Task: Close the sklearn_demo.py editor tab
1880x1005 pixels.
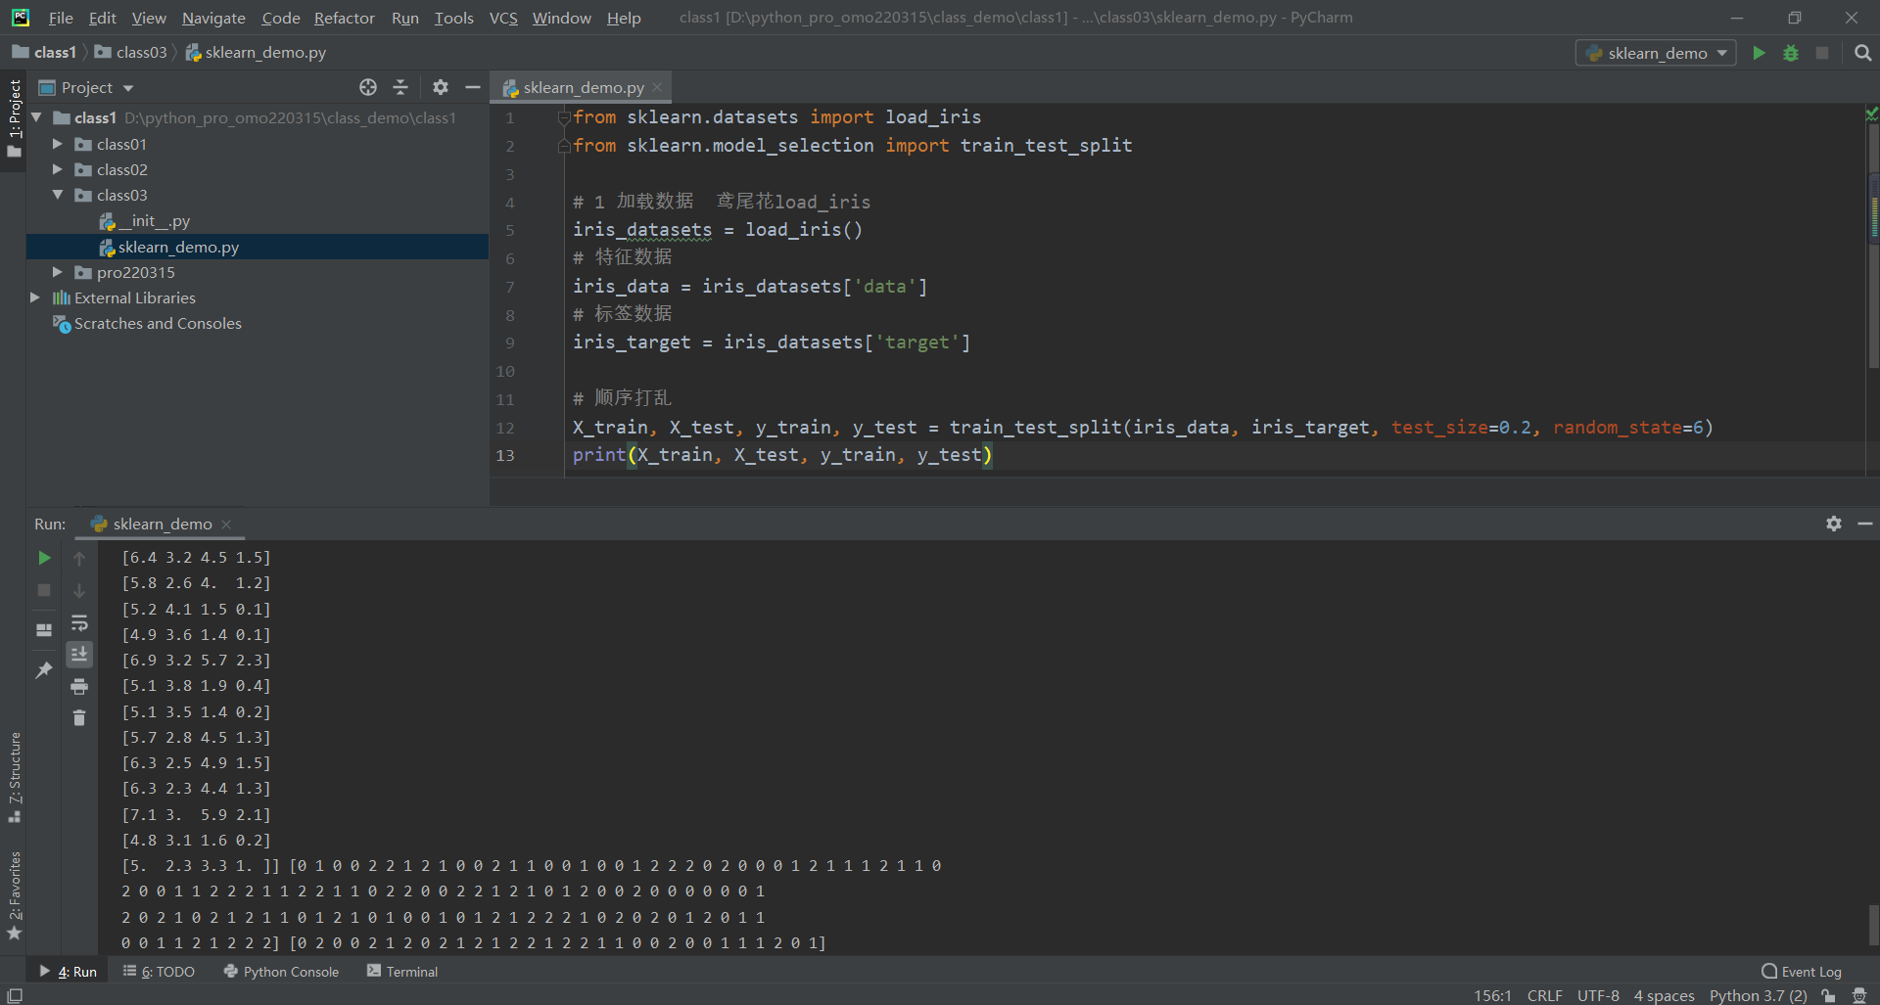Action: coord(657,87)
